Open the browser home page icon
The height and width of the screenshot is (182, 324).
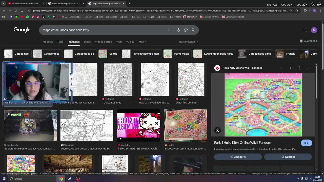click(x=22, y=11)
